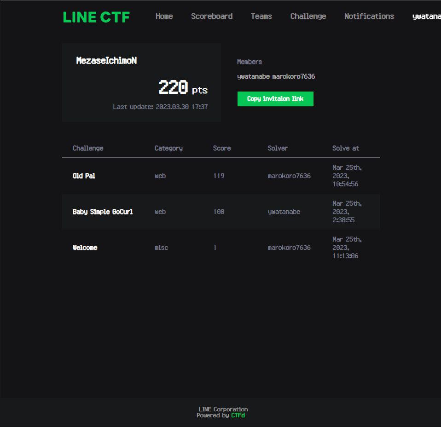Select member ywatanabe in Members list
Viewport: 441px width, 427px height.
coord(253,76)
